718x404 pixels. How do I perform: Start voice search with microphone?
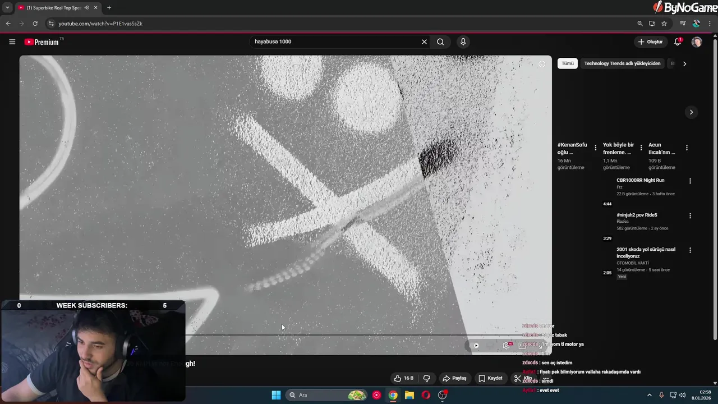[x=463, y=42]
